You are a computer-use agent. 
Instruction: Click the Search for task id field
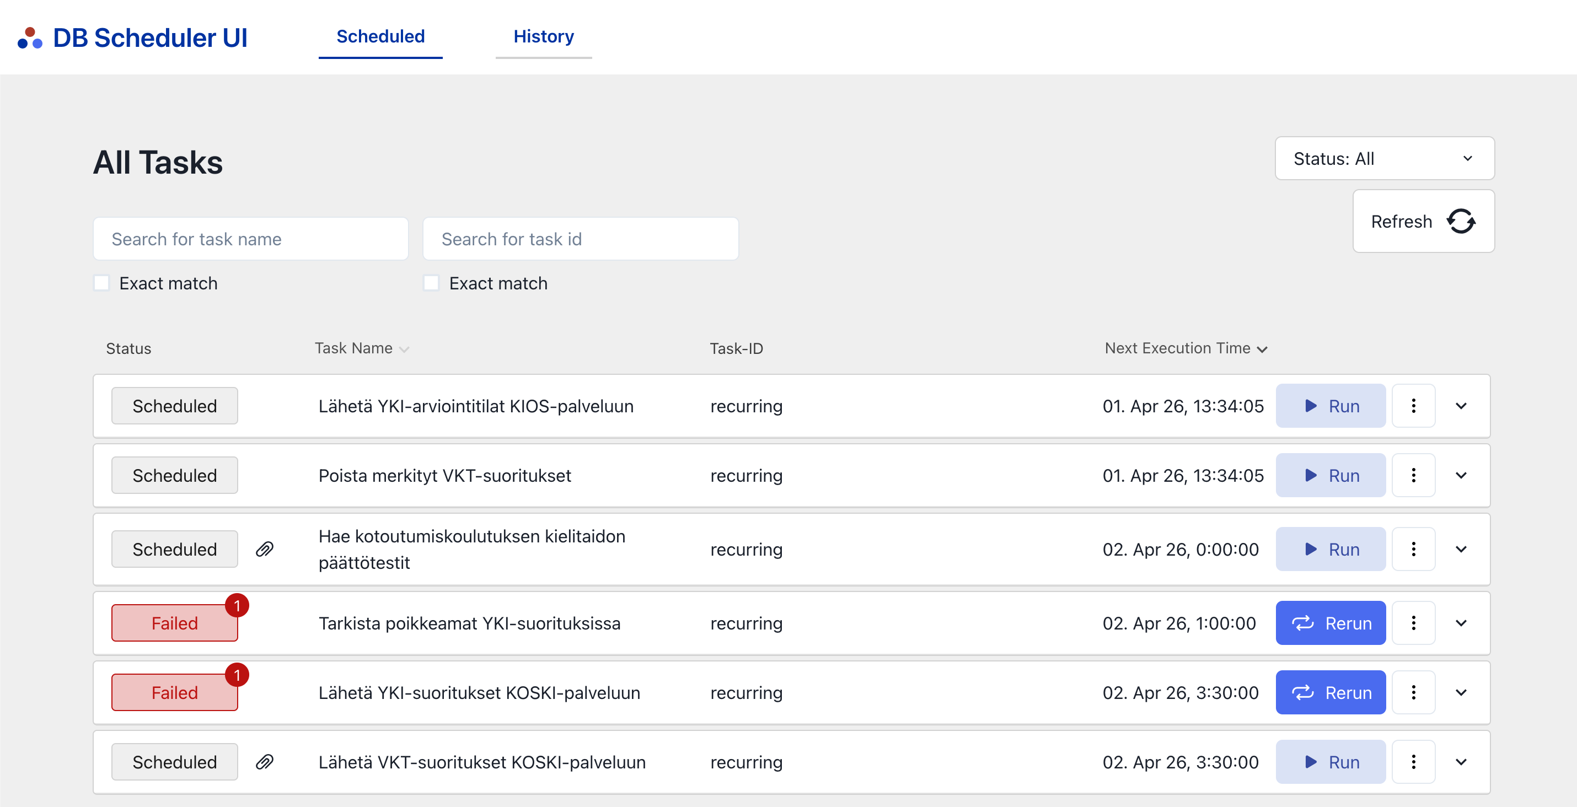coord(581,239)
